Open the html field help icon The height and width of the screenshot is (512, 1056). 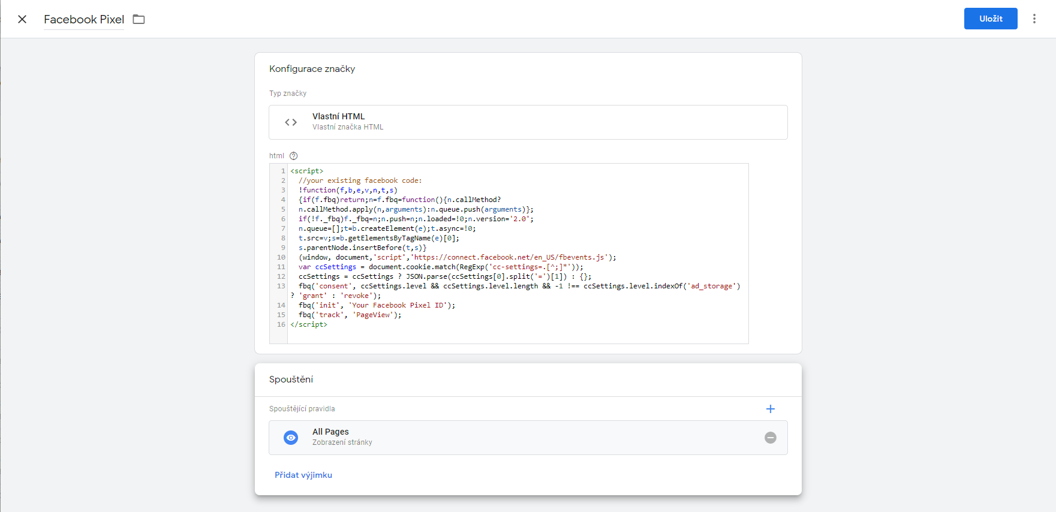pyautogui.click(x=294, y=156)
